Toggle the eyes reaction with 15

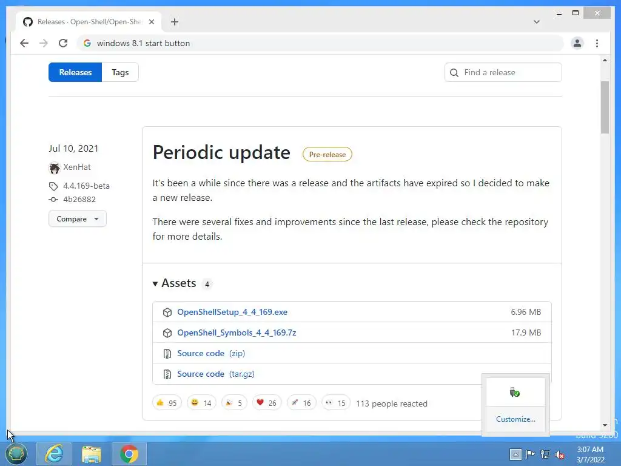(335, 403)
